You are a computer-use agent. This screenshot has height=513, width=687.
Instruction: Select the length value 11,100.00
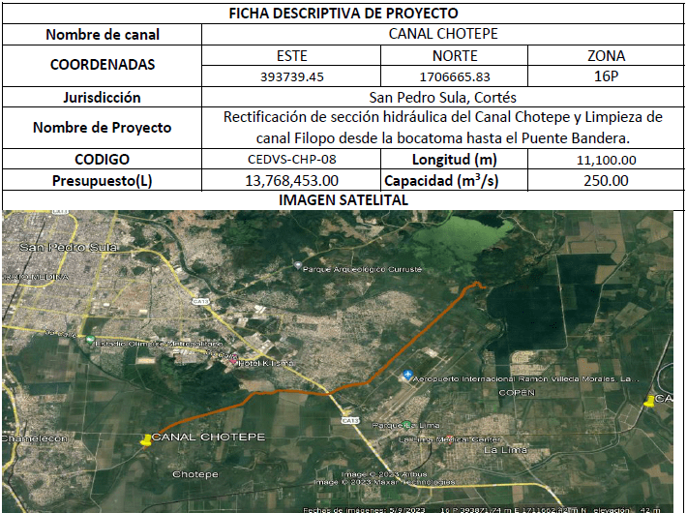[x=606, y=160]
